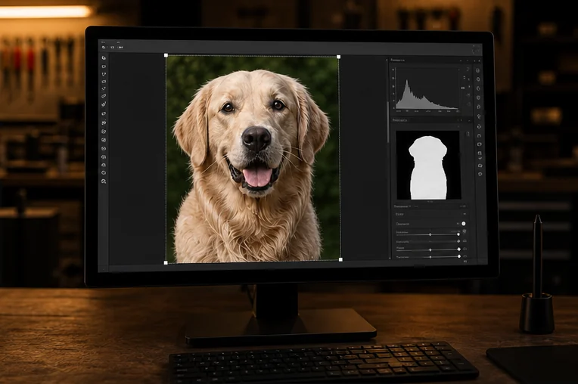Open the dropdown arrow below the mask preview
This screenshot has height=384, width=578.
coord(410,206)
